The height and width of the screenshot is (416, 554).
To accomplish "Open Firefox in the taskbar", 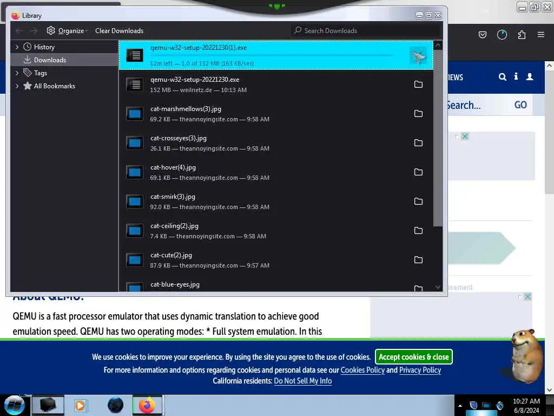I will tap(147, 405).
